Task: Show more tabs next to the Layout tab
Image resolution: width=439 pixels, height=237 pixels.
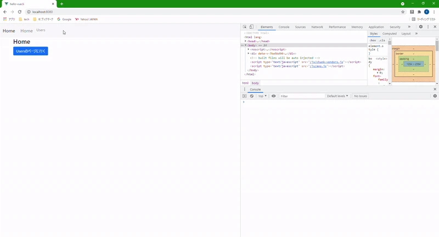Action: 417,33
